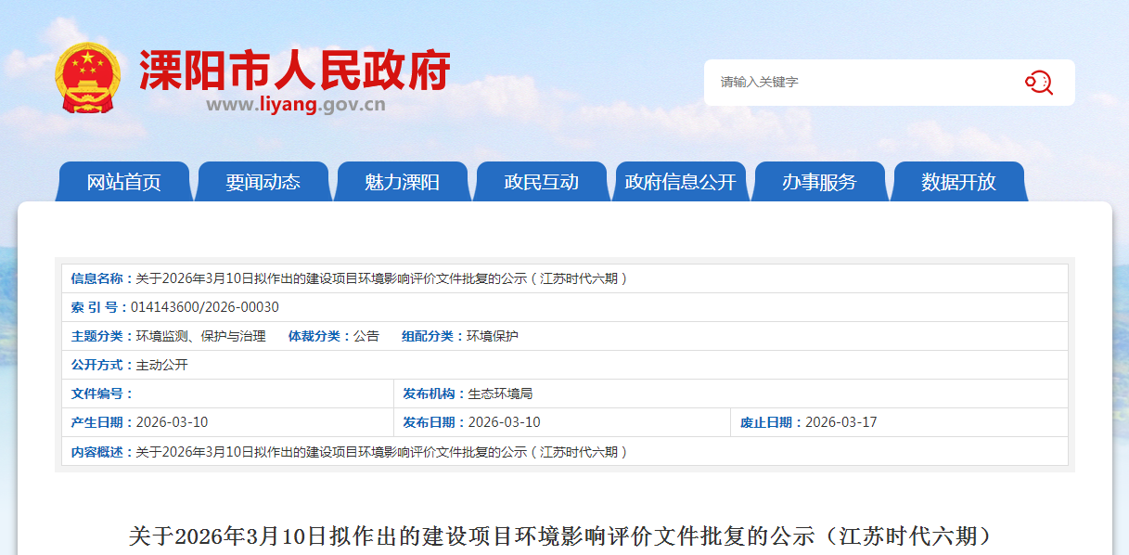Focus the keyword search input field
The image size is (1129, 555).
(x=863, y=83)
